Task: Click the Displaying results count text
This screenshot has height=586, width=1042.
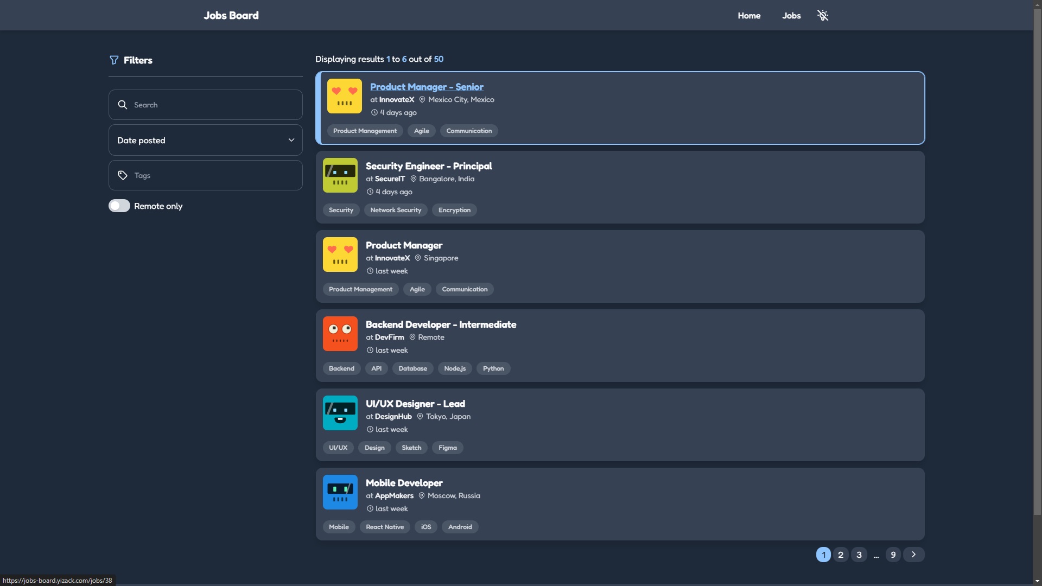Action: tap(379, 59)
